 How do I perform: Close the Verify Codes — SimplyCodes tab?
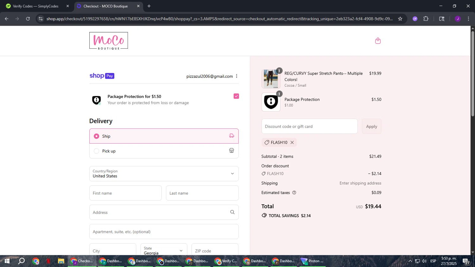(x=67, y=6)
